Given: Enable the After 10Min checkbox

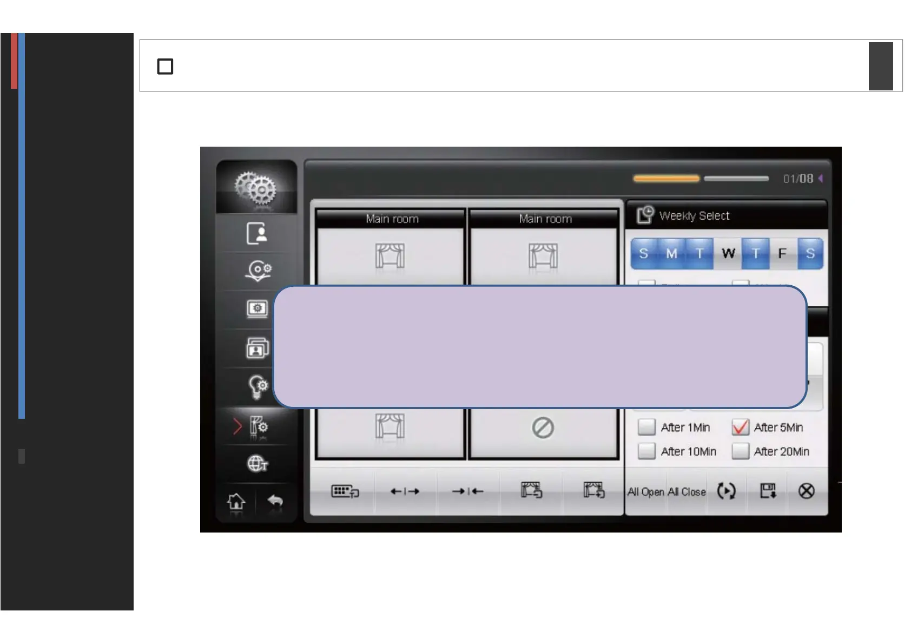Looking at the screenshot, I should pyautogui.click(x=646, y=451).
